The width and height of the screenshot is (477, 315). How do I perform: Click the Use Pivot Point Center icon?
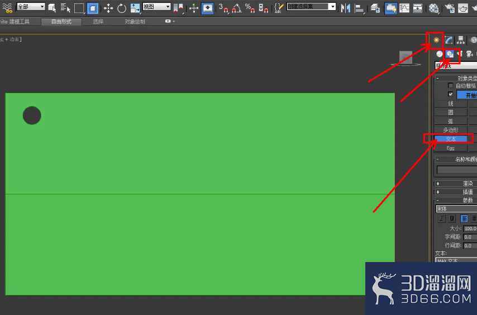click(x=179, y=8)
